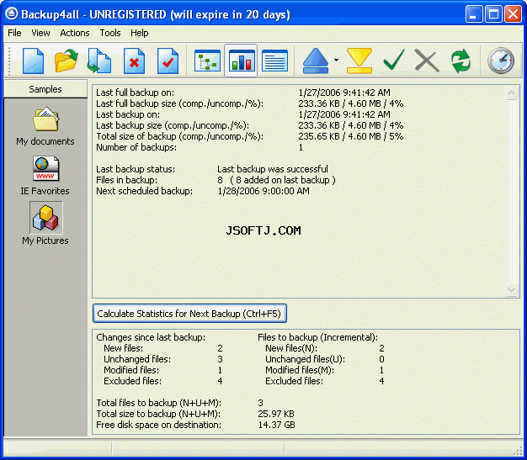Image resolution: width=527 pixels, height=460 pixels.
Task: Click Calculate Statistics for Next Backup button
Action: (x=189, y=314)
